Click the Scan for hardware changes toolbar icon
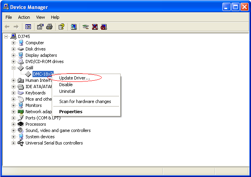Screen dimensions: 251x177 pos(74,27)
